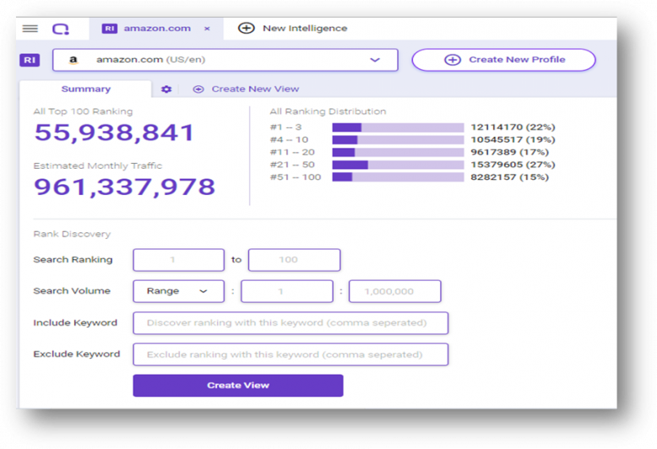The image size is (657, 449).
Task: Click the Include Keyword label
Action: click(75, 323)
